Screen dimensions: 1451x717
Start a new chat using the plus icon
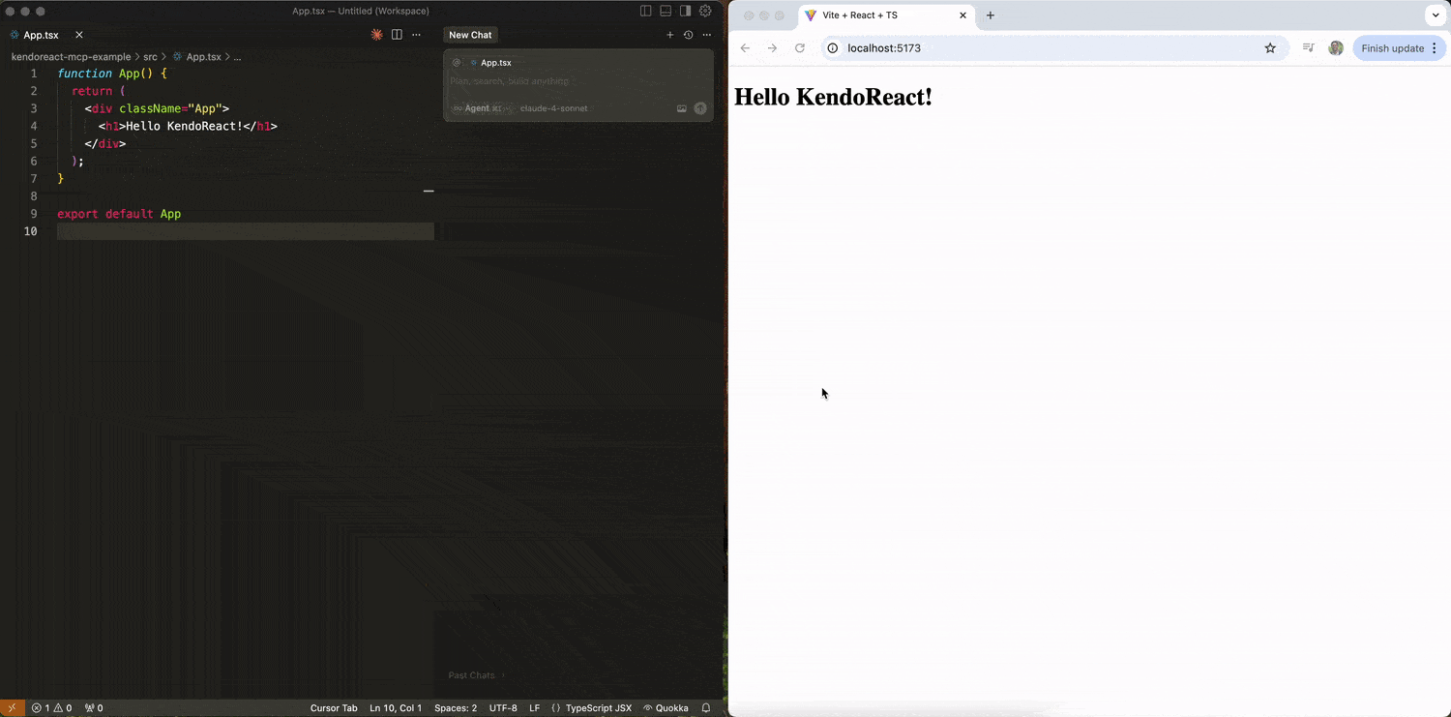pyautogui.click(x=669, y=34)
